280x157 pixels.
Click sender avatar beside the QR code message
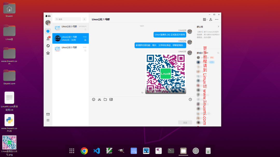(190, 53)
